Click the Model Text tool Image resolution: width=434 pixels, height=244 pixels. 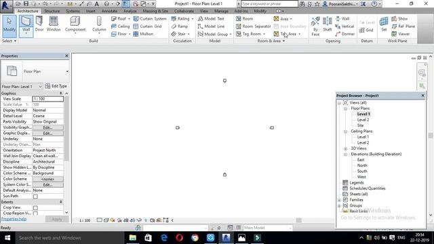click(211, 19)
